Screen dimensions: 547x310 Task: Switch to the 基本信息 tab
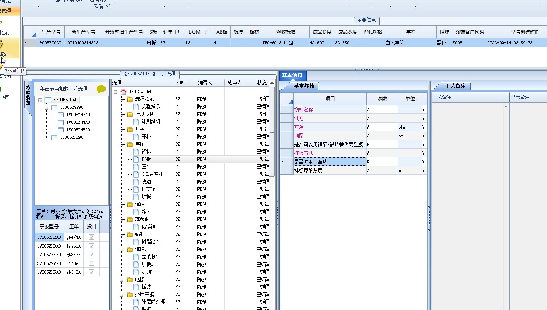[x=292, y=76]
